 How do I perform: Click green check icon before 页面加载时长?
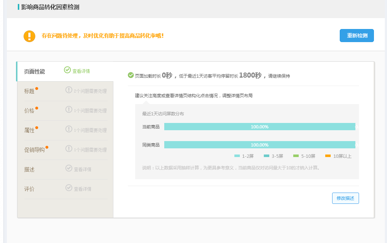[x=131, y=75]
